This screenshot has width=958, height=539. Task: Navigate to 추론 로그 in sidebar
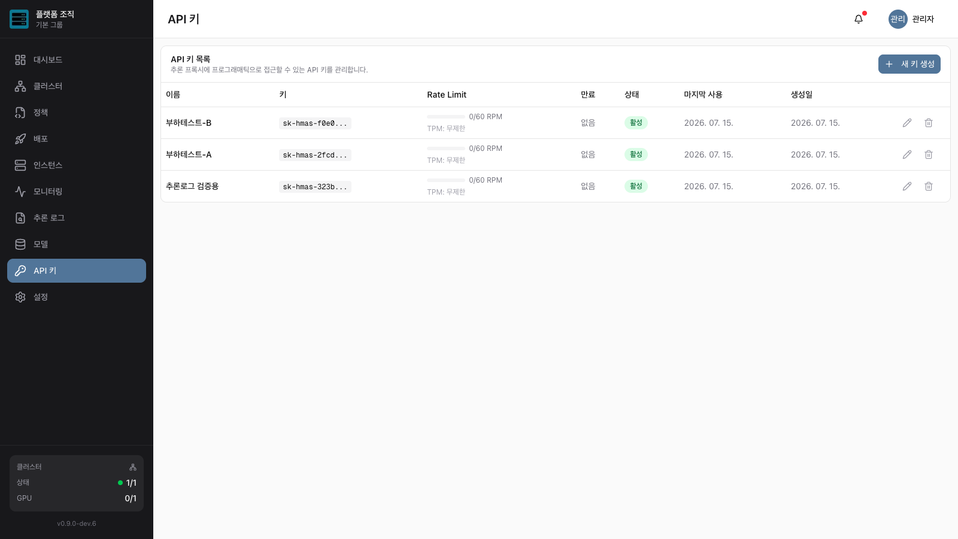[77, 218]
